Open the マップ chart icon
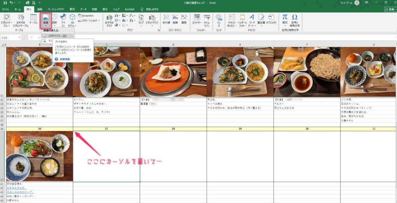 pyautogui.click(x=141, y=19)
